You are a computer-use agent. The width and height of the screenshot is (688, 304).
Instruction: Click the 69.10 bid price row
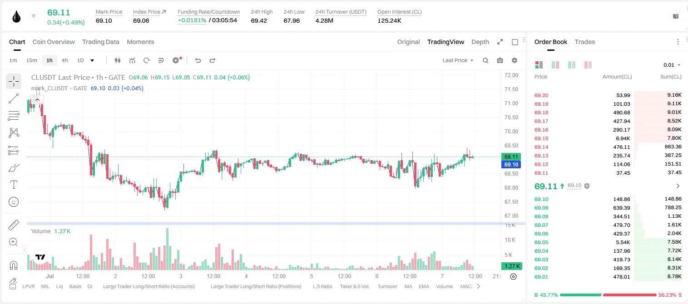point(608,199)
